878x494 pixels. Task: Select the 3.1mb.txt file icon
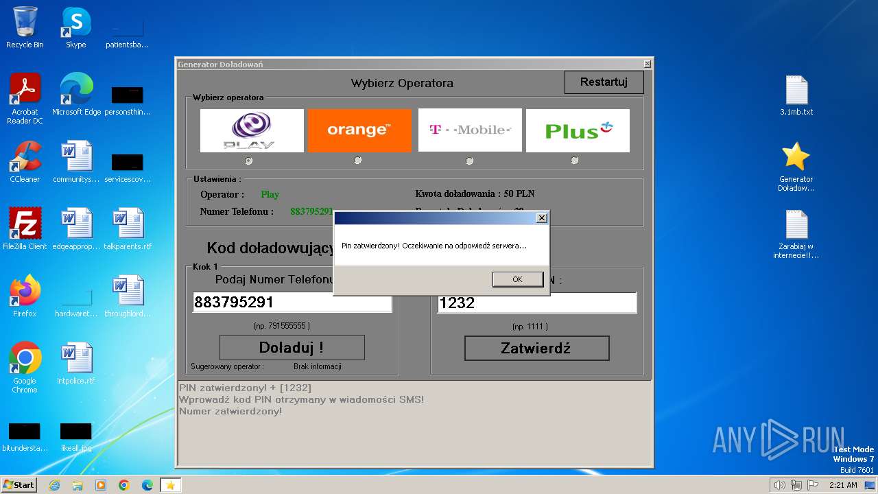point(796,95)
